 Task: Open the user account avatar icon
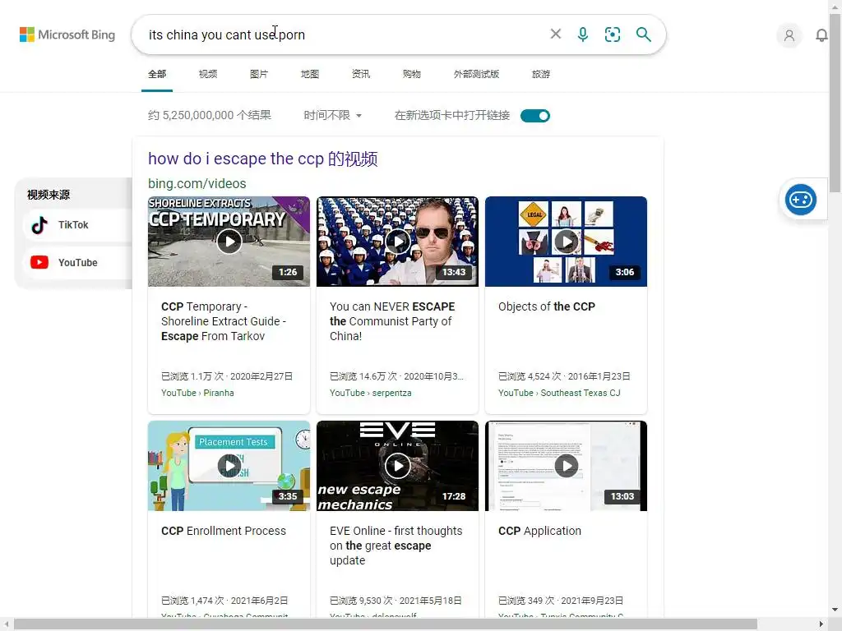789,35
